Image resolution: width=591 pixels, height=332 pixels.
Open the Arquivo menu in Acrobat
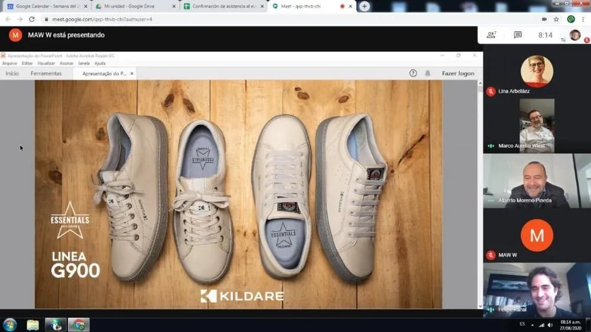coord(9,63)
